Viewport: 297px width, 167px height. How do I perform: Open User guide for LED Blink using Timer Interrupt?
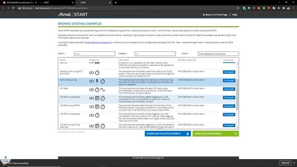click(229, 125)
